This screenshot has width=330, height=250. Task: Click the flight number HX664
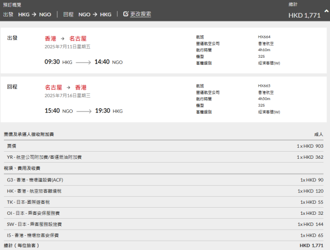(264, 37)
